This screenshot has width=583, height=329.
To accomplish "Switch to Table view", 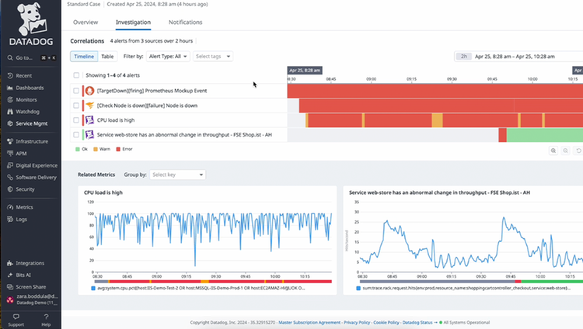I will [x=107, y=57].
